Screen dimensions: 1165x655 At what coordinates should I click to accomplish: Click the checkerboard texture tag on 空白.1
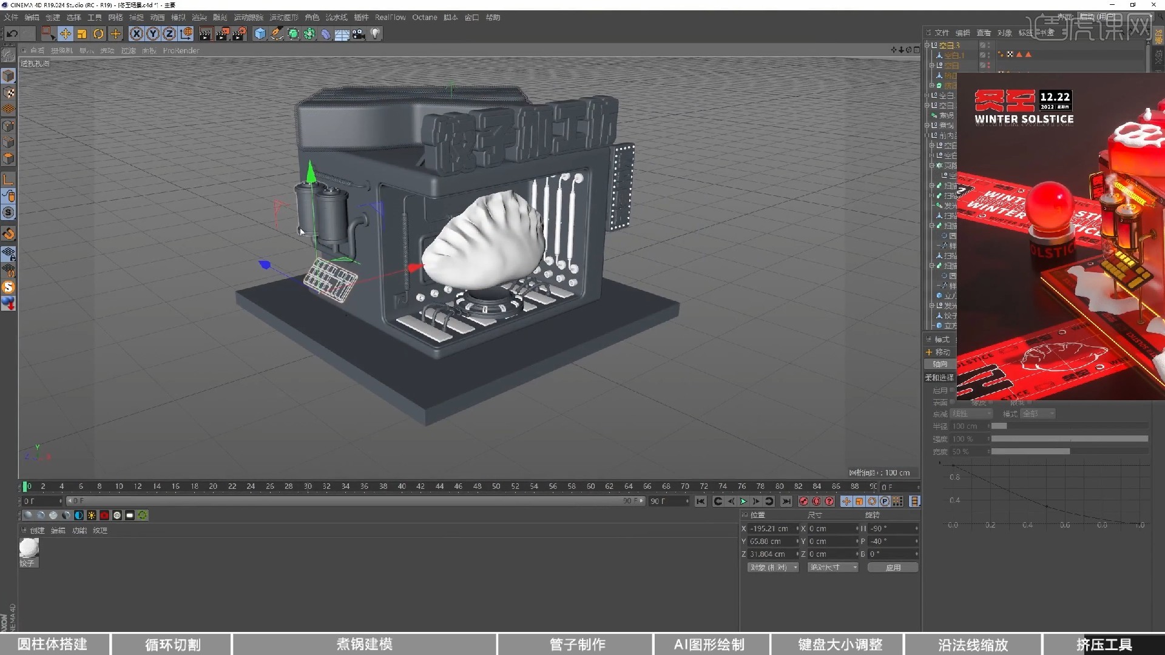click(1010, 55)
